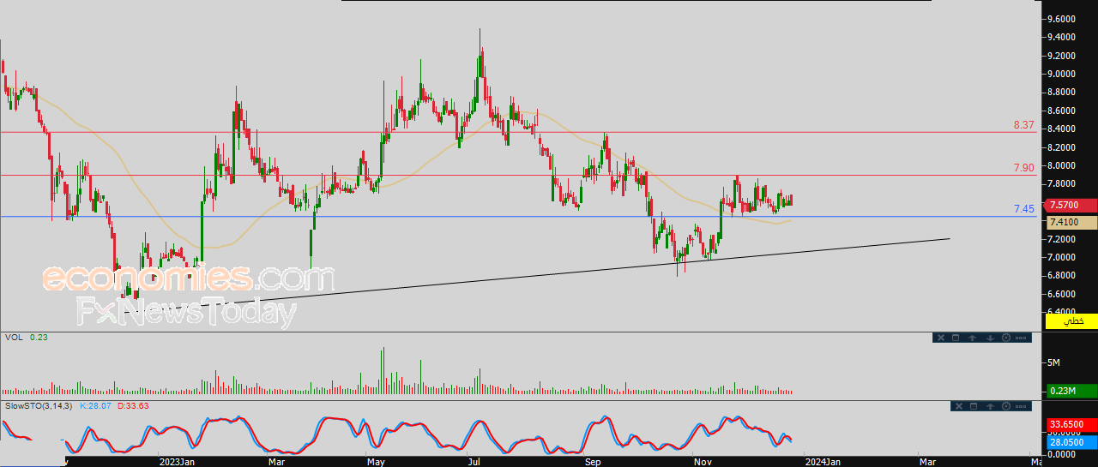Open more options for SlowSTO panel
The width and height of the screenshot is (1098, 467).
tap(1021, 405)
